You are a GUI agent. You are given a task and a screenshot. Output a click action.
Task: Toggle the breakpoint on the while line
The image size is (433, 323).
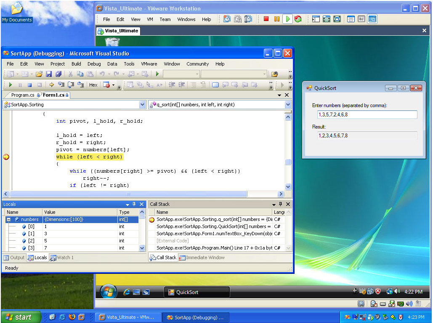pos(6,157)
